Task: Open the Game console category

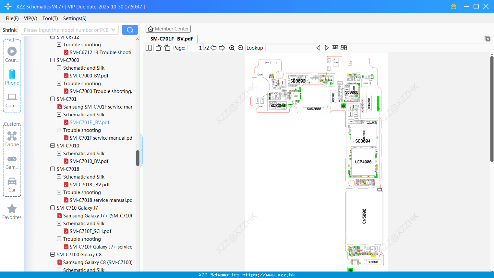Action: click(x=12, y=162)
